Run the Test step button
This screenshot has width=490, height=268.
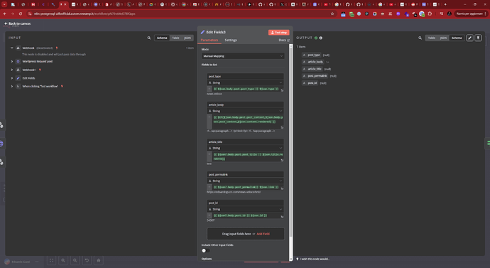click(279, 32)
